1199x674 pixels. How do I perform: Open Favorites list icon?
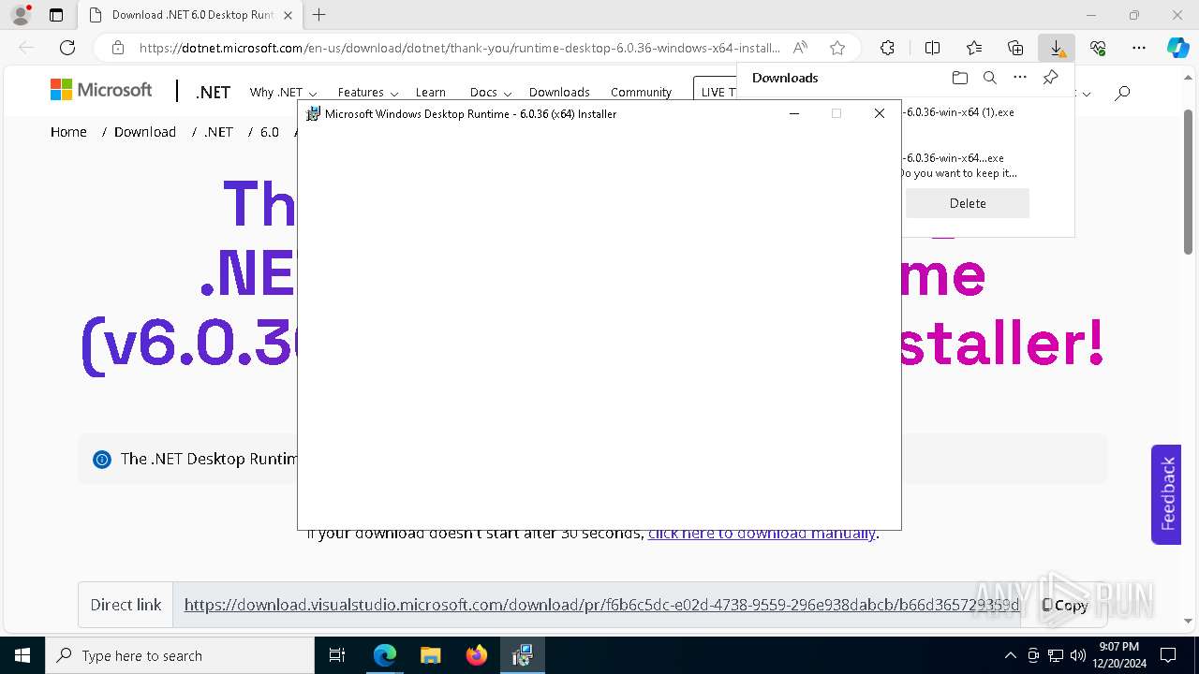pyautogui.click(x=974, y=48)
